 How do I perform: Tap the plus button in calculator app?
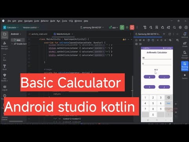[150, 77]
